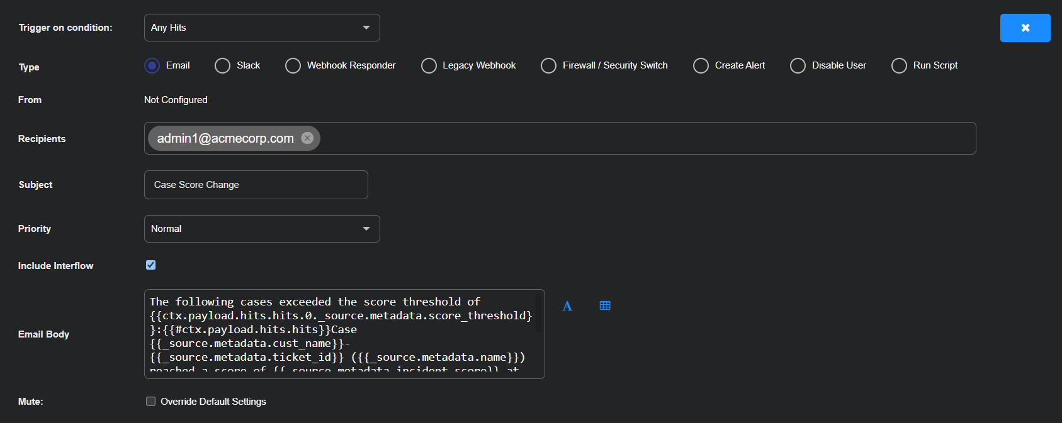Click into the Email Body text area
This screenshot has width=1062, height=423.
pyautogui.click(x=340, y=333)
